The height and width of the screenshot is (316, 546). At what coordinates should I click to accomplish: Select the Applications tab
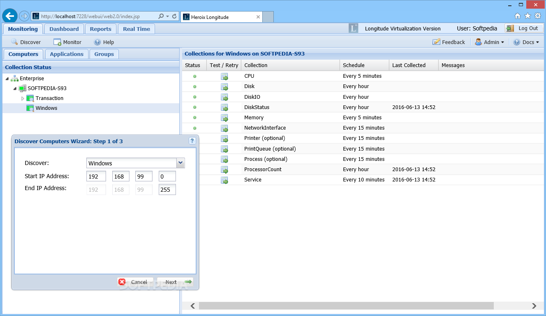pos(67,54)
